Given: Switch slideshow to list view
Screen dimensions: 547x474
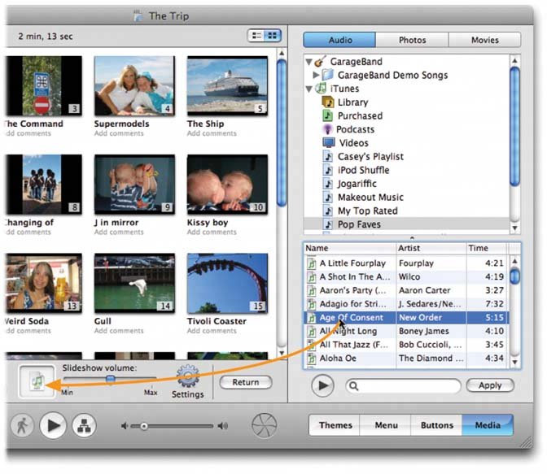Looking at the screenshot, I should [256, 36].
